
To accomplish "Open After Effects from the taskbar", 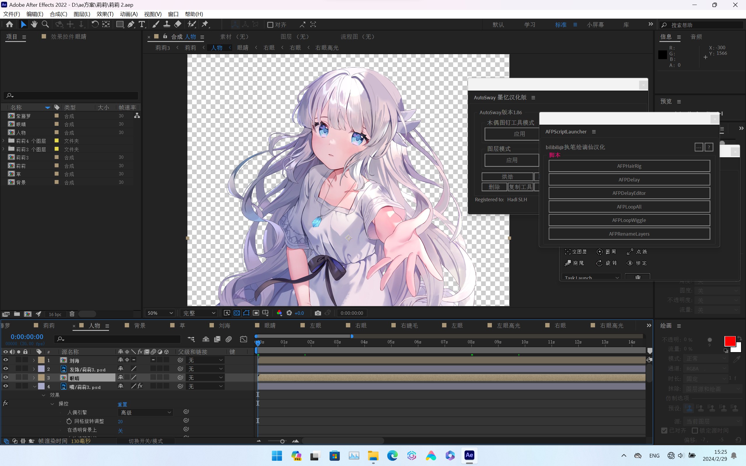I will (469, 455).
